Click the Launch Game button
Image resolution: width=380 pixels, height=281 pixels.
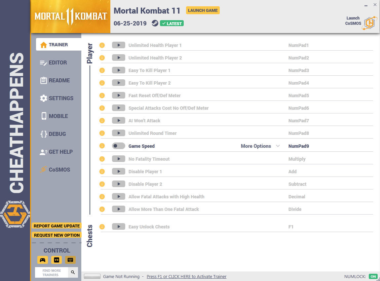(x=203, y=11)
